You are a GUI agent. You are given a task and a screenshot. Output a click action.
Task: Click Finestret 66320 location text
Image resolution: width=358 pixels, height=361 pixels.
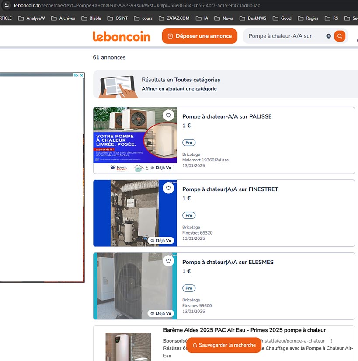coord(197,233)
